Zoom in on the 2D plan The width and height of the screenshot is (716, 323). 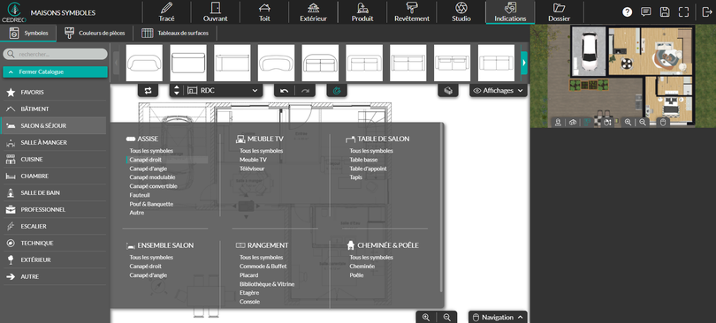(x=426, y=317)
